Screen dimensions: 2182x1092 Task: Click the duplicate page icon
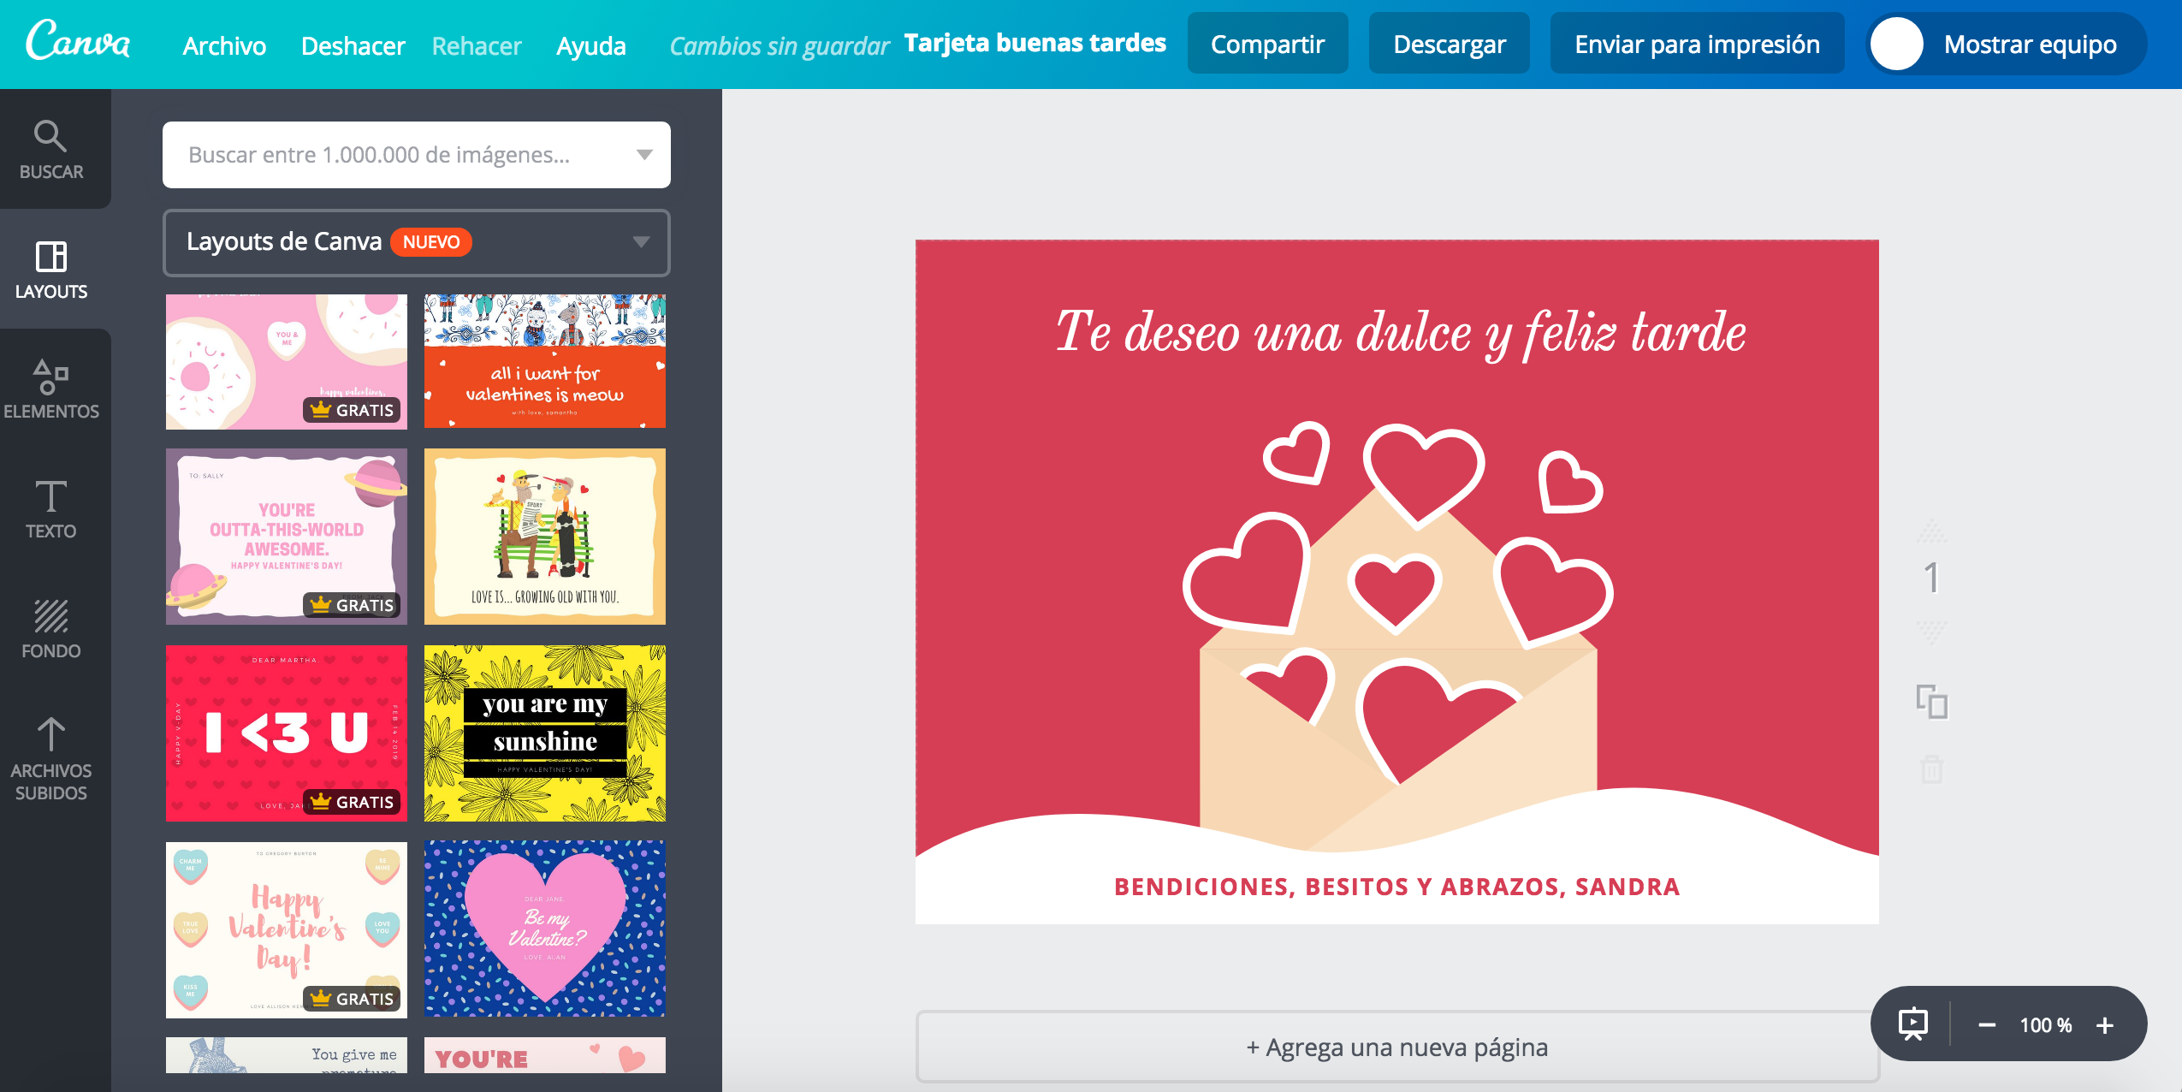1931,702
